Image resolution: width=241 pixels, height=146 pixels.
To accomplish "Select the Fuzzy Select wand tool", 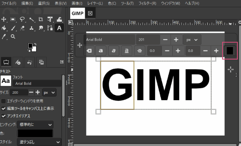I will point(31,19).
